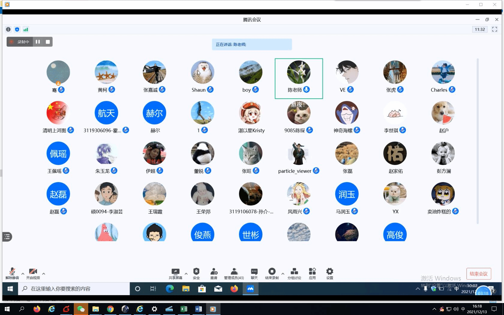The width and height of the screenshot is (504, 315).
Task: Expand video options arrow beside camera
Action: click(x=44, y=274)
